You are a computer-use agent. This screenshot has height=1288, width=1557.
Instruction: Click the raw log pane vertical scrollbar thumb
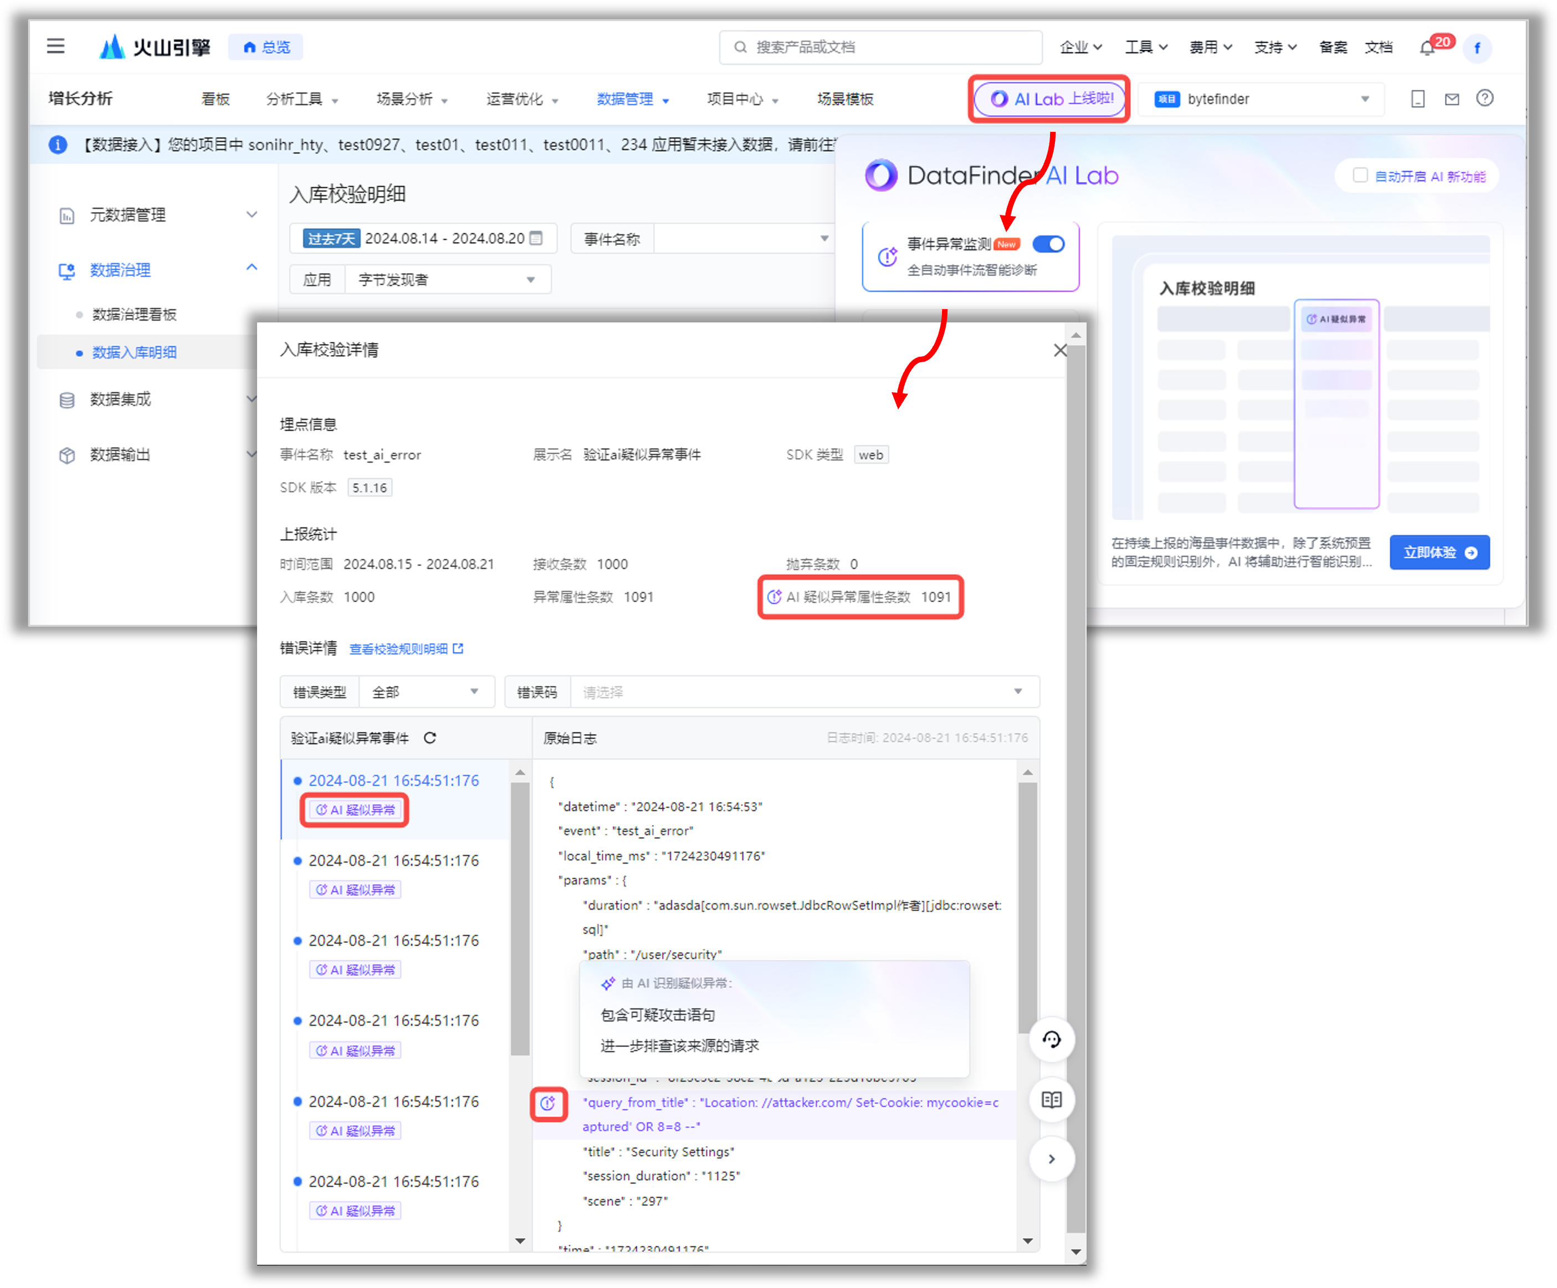(1027, 907)
